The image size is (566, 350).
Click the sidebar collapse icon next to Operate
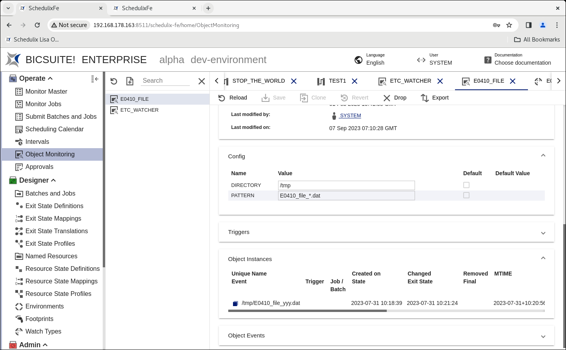[x=94, y=78]
